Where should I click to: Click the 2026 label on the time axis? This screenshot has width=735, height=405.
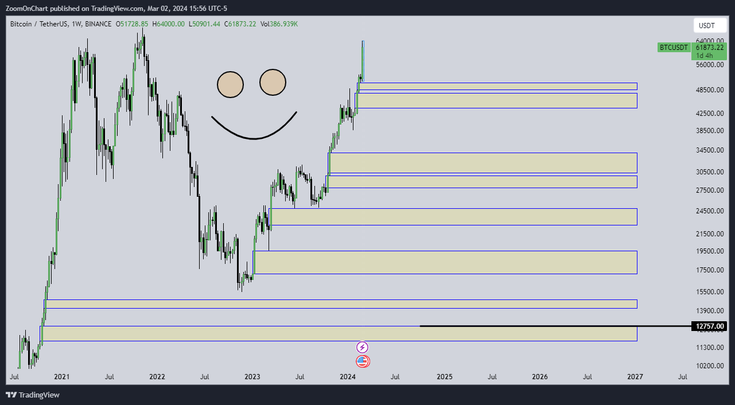(539, 377)
